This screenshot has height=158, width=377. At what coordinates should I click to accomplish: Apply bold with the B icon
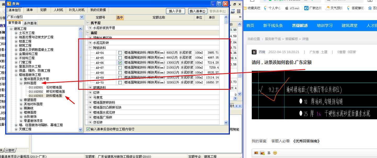click(x=269, y=153)
